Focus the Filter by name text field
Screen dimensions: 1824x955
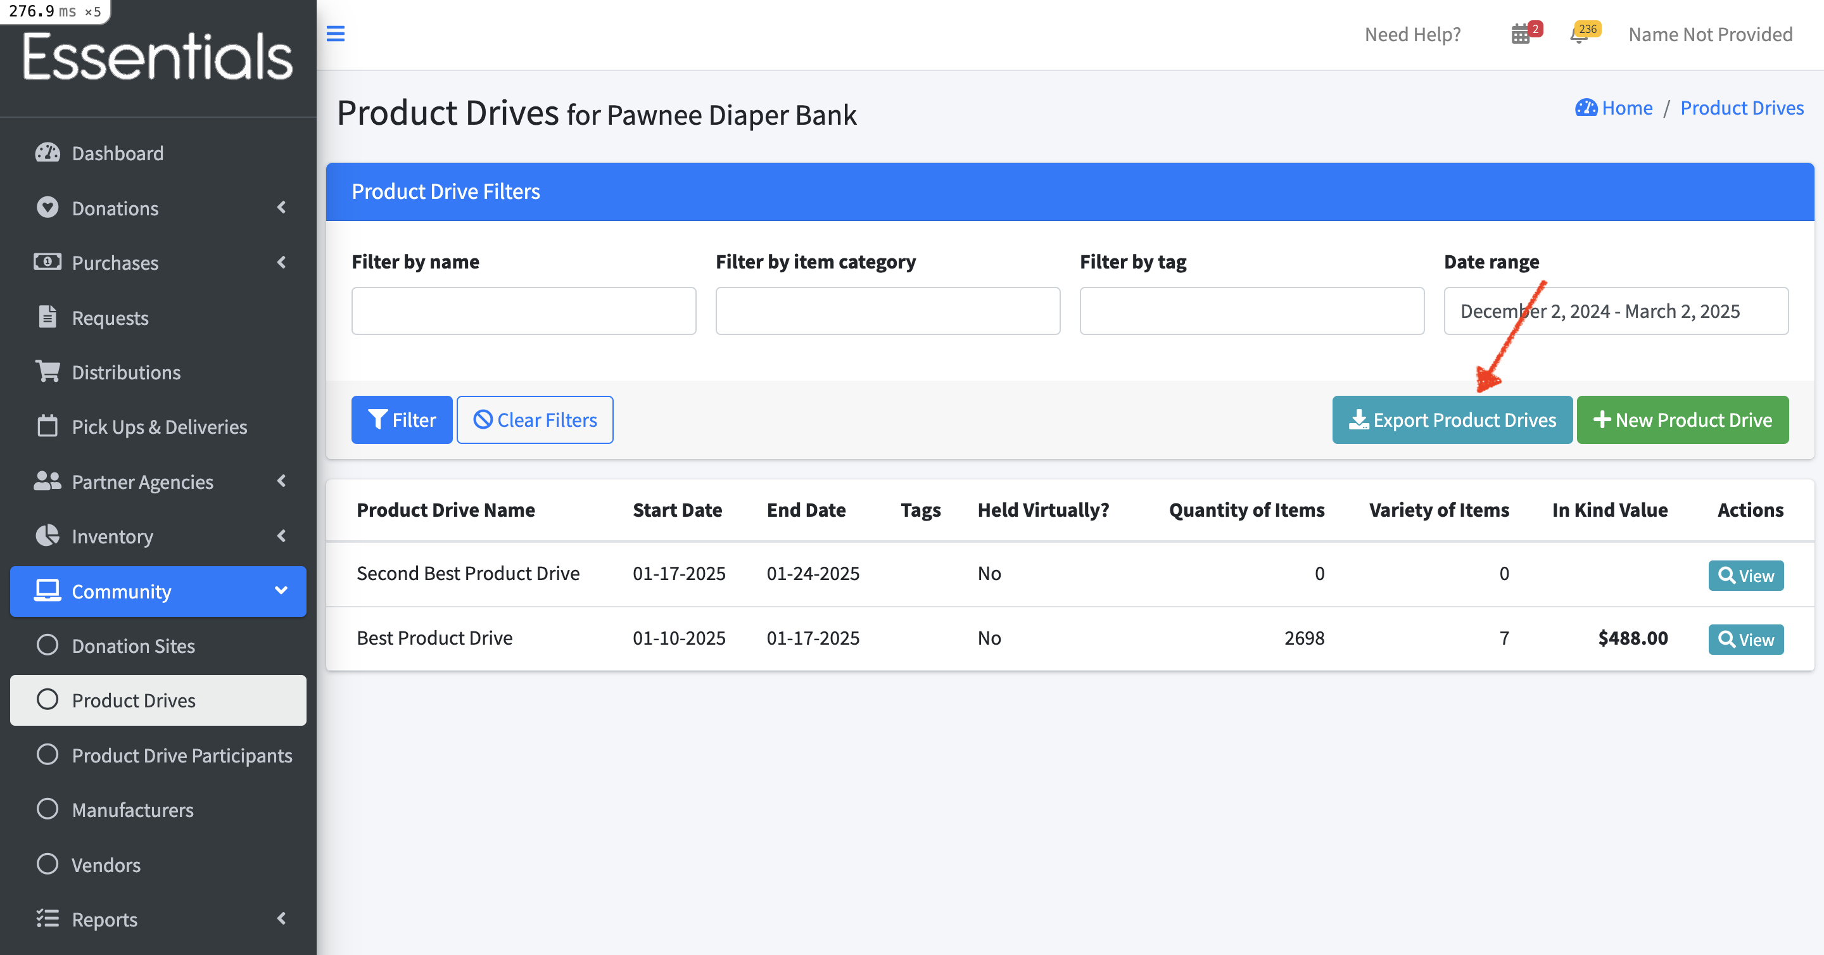pos(524,311)
